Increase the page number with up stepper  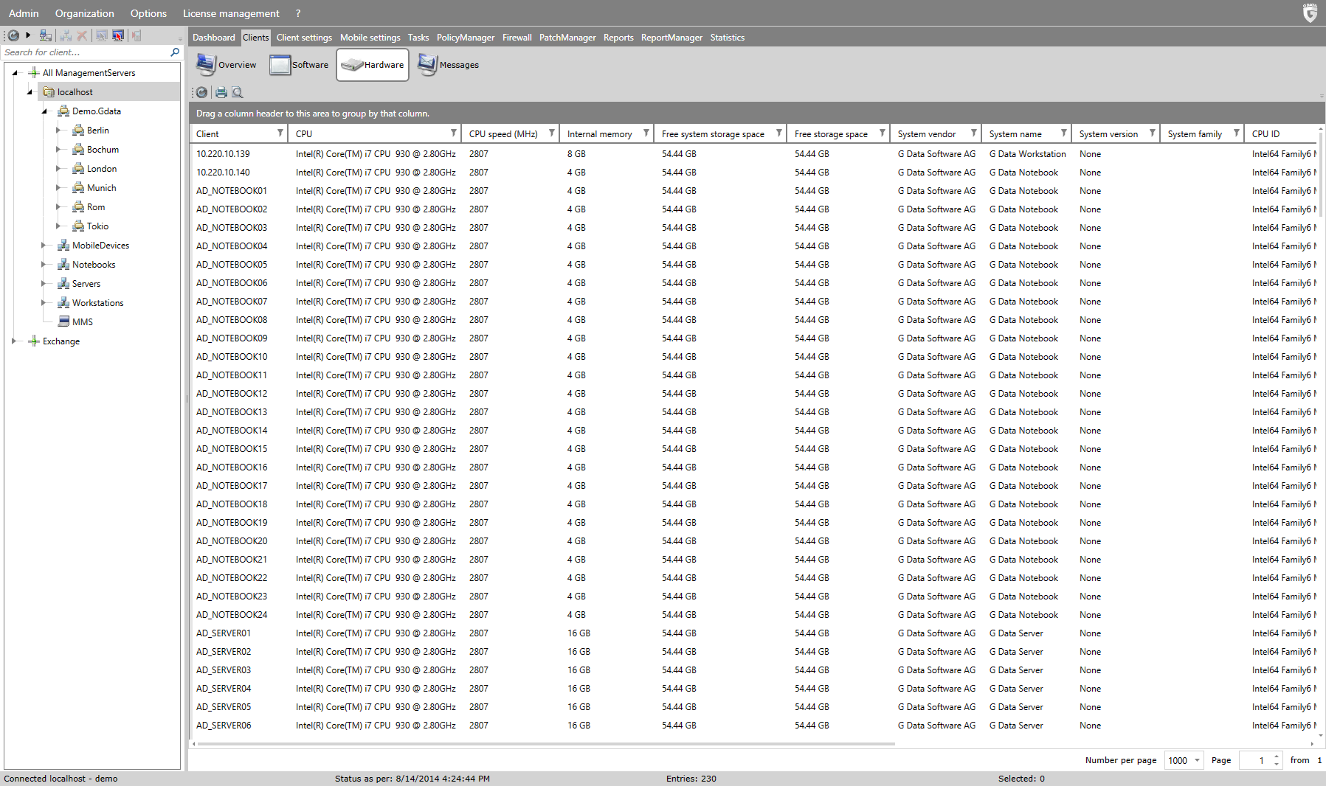pyautogui.click(x=1277, y=757)
